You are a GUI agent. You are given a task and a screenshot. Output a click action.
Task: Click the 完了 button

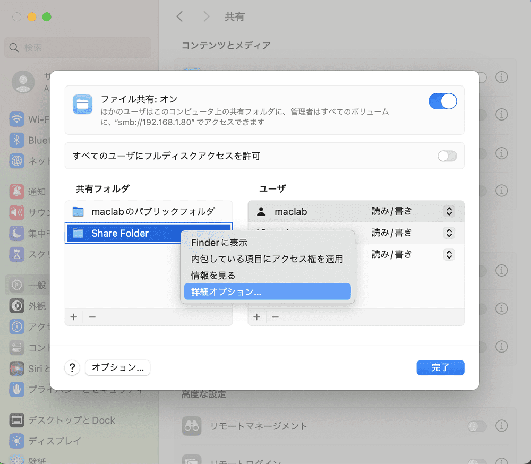[440, 367]
